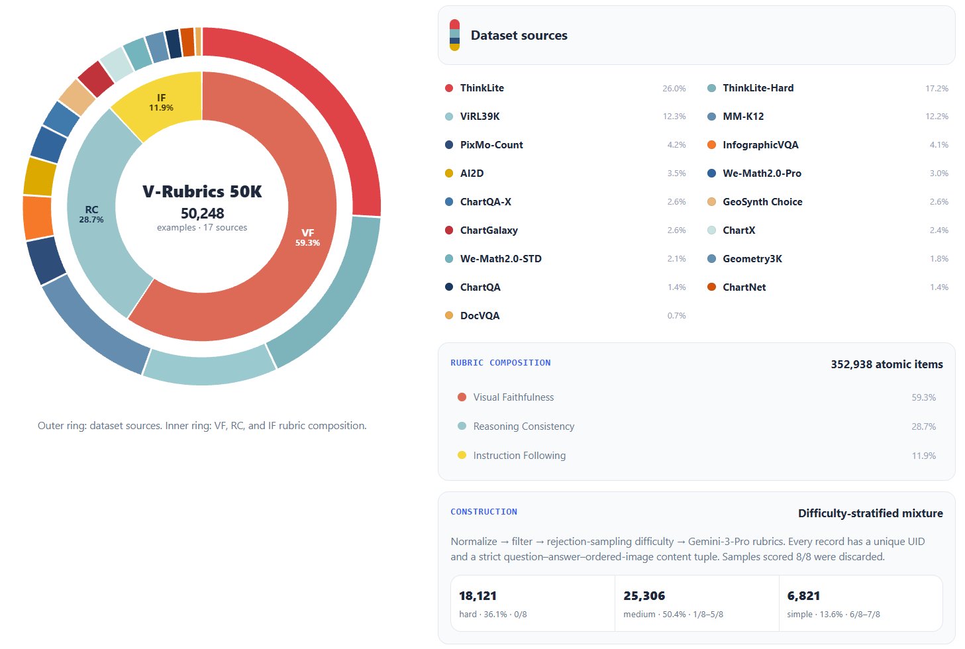Click the RUBRIC COMPOSITION section heading

501,363
